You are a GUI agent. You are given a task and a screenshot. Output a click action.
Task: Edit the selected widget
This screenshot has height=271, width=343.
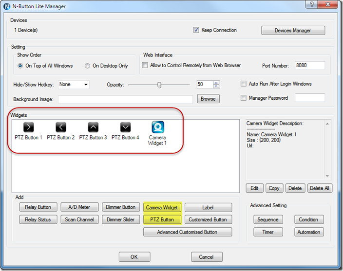tap(254, 188)
